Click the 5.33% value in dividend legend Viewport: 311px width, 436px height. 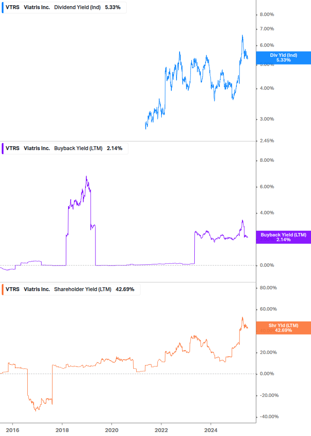click(x=113, y=7)
